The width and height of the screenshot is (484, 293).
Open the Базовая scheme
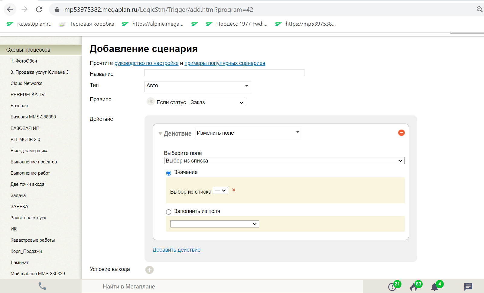tap(19, 106)
